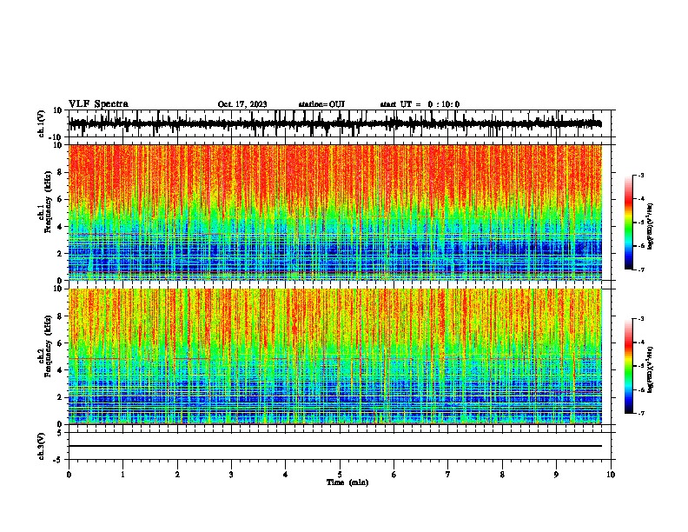The image size is (688, 532).
Task: Click time axis tick label "1"
Action: pos(123,475)
